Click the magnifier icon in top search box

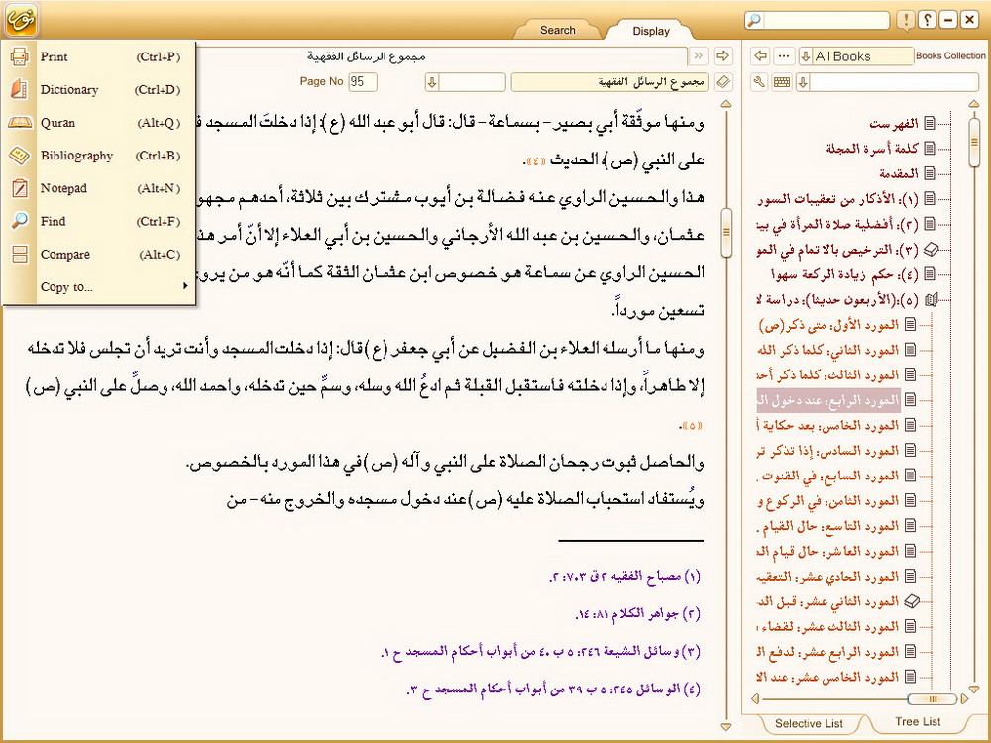click(x=754, y=20)
